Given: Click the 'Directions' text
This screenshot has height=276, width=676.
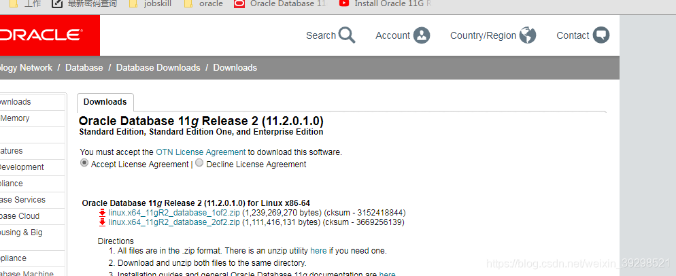Looking at the screenshot, I should (x=116, y=241).
